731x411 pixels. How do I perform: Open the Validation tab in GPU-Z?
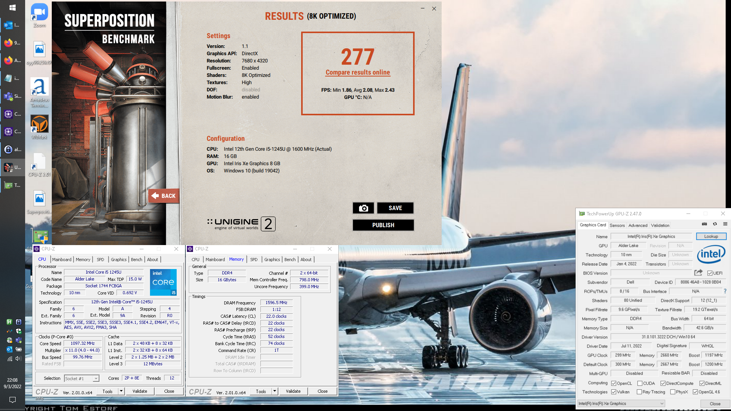pos(660,225)
